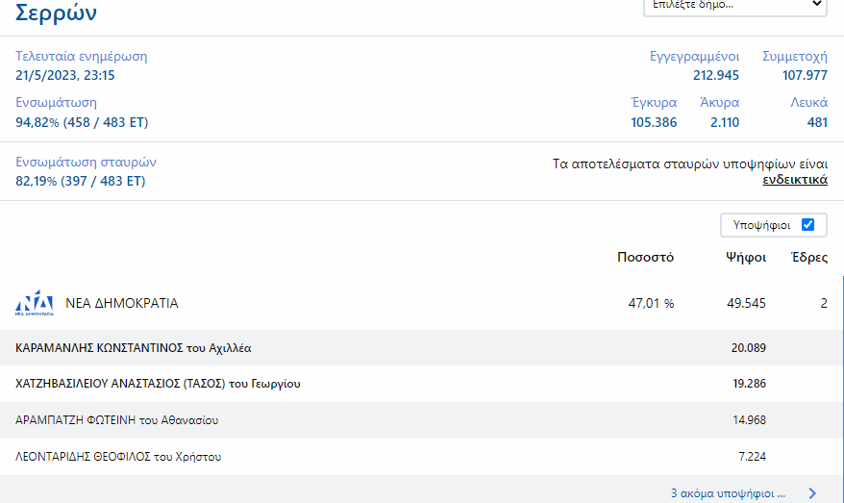Viewport: 844px width, 503px height.
Task: Click the Ποσοστό column header
Action: 645,258
